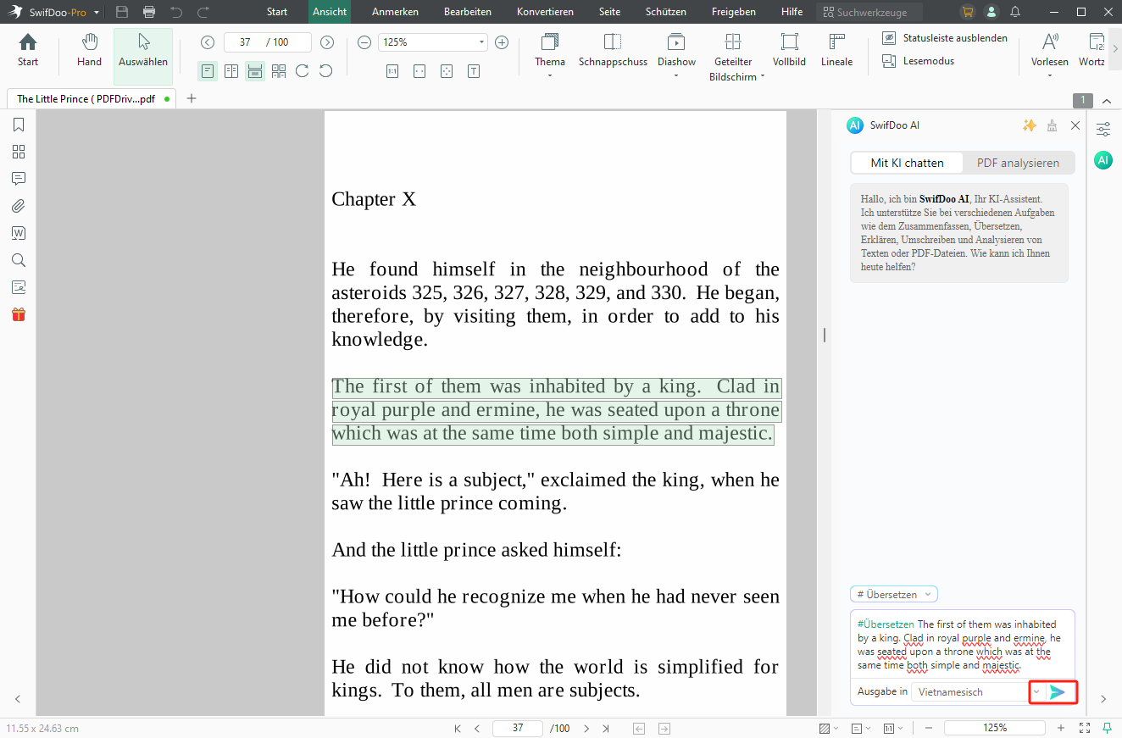
Task: Go to previous page with circular left arrow
Action: point(208,42)
